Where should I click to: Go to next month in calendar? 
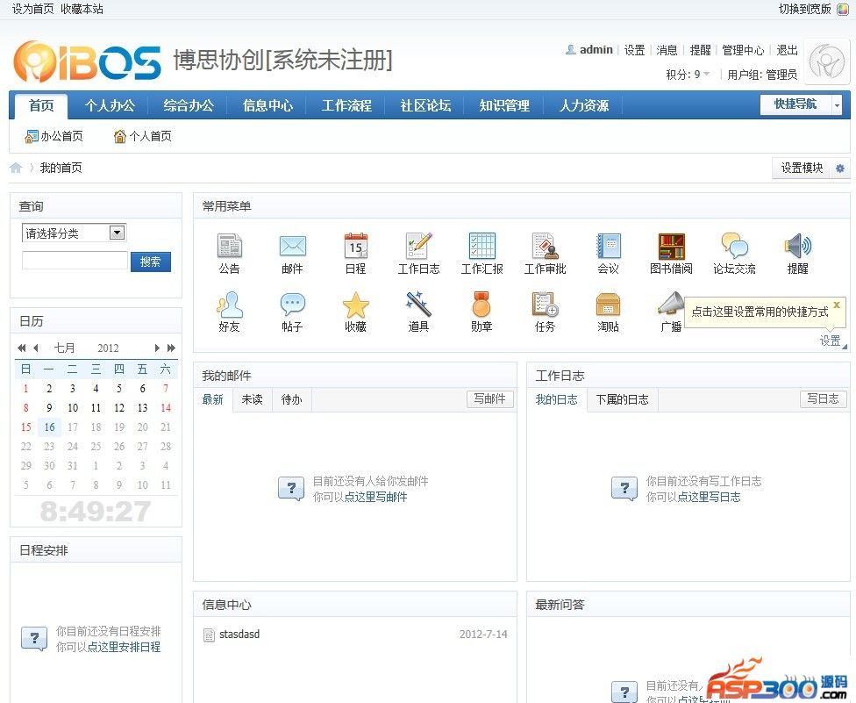pyautogui.click(x=157, y=348)
